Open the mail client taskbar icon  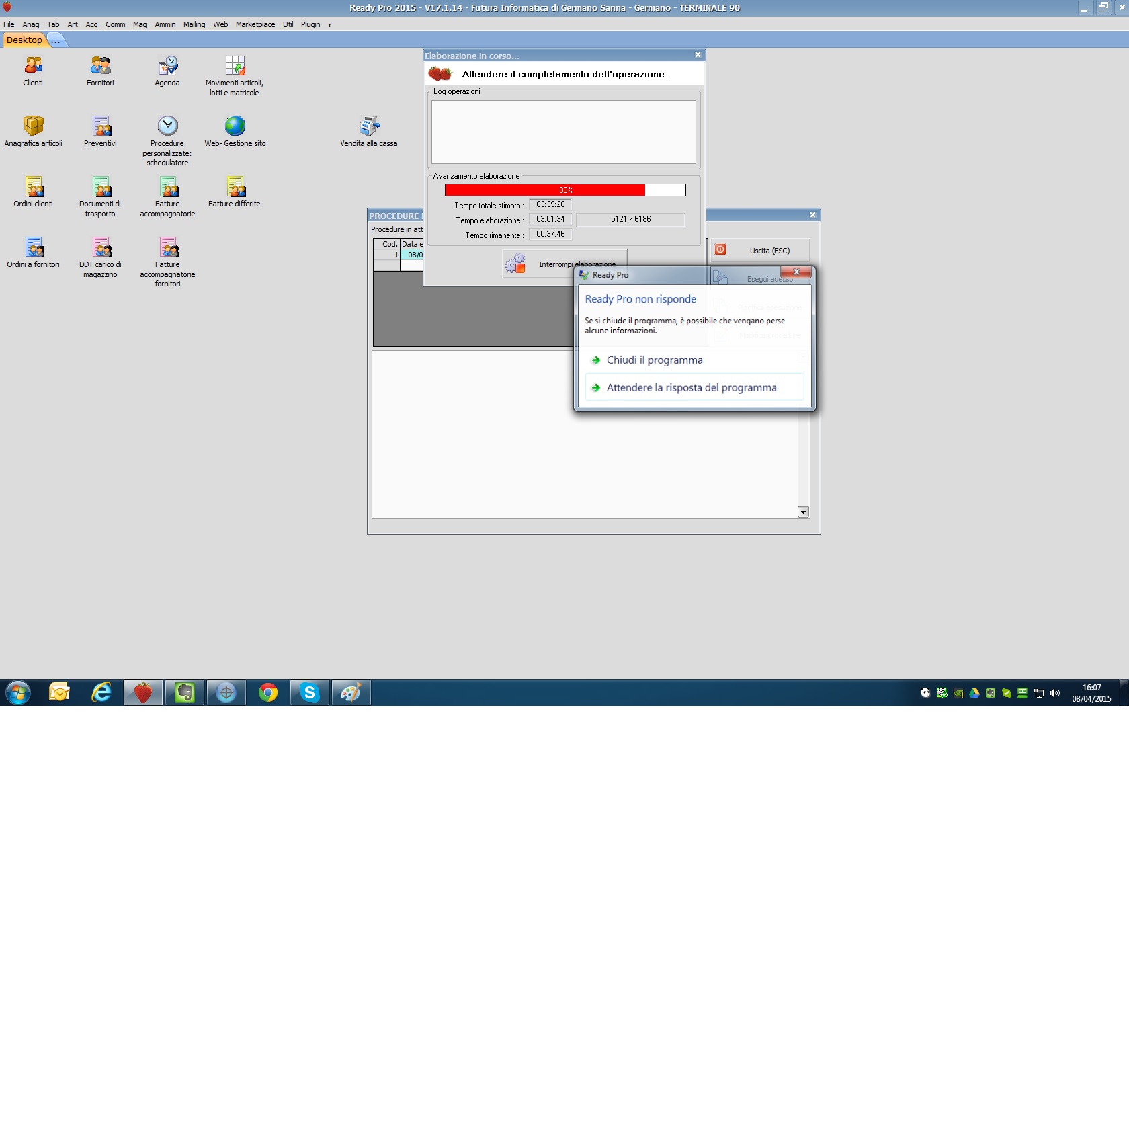click(x=60, y=692)
